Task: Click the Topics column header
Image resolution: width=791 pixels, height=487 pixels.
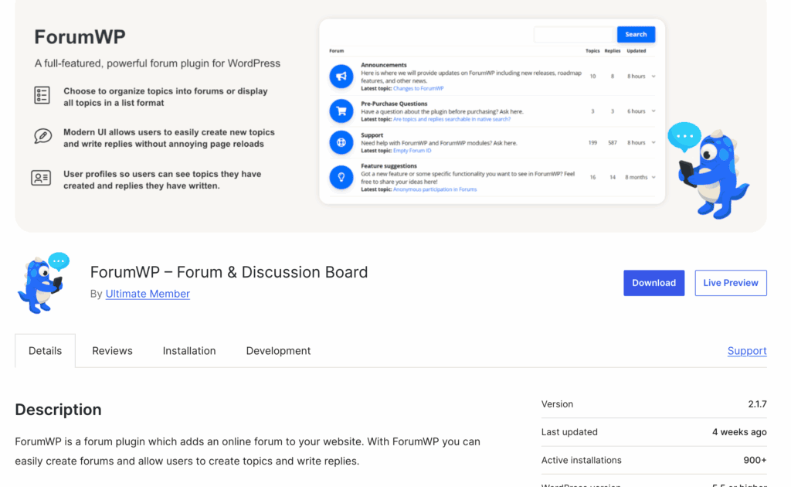Action: pos(592,51)
